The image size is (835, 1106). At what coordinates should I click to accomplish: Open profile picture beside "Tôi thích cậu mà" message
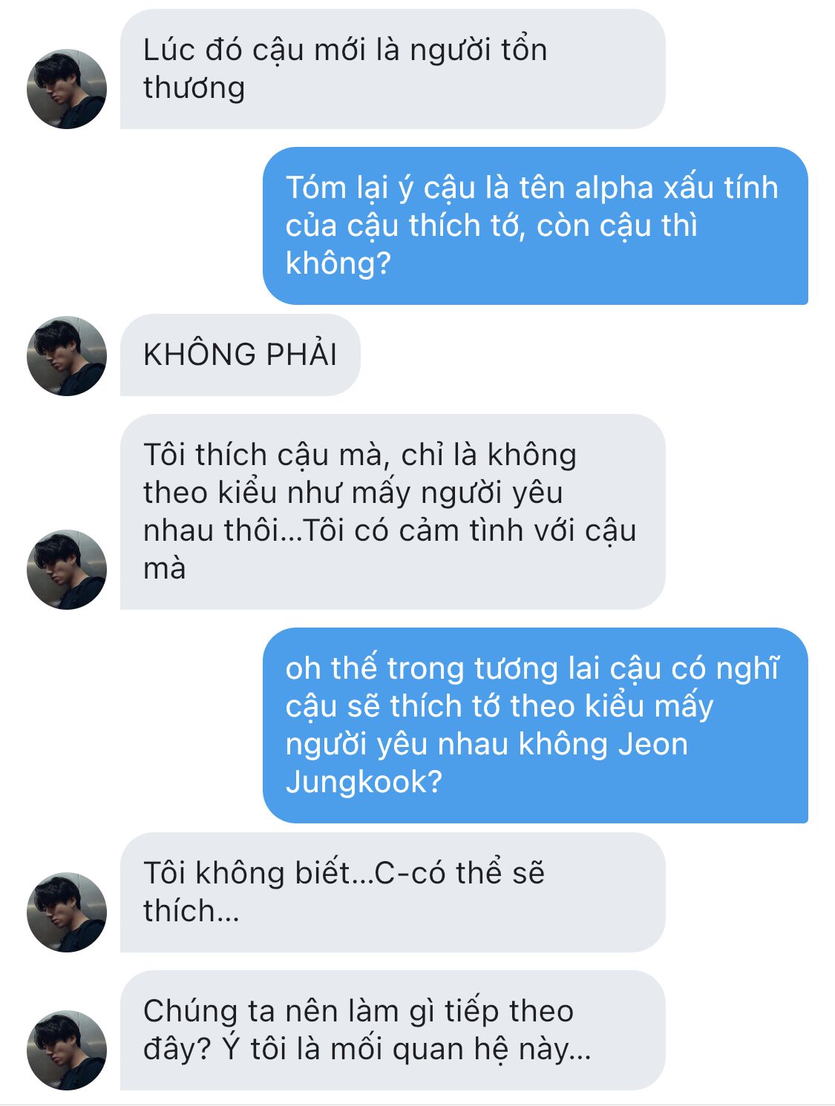[67, 570]
